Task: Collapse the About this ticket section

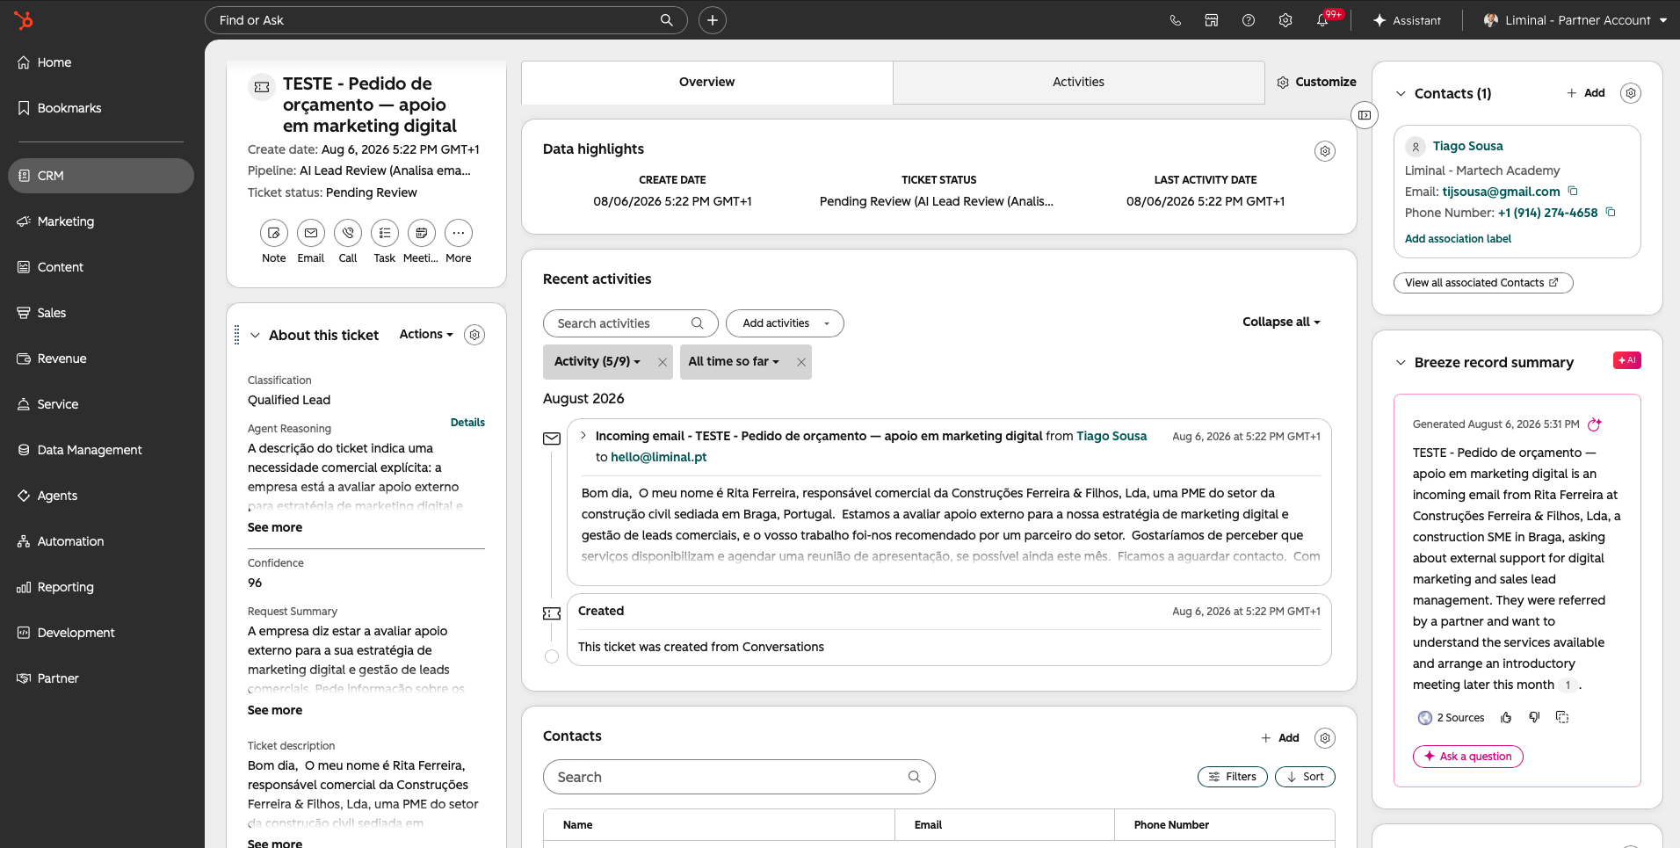Action: [255, 335]
